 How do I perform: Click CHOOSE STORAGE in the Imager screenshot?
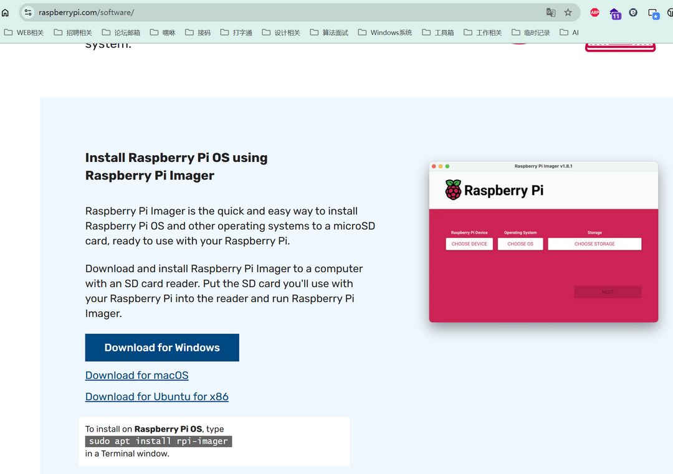(x=594, y=244)
